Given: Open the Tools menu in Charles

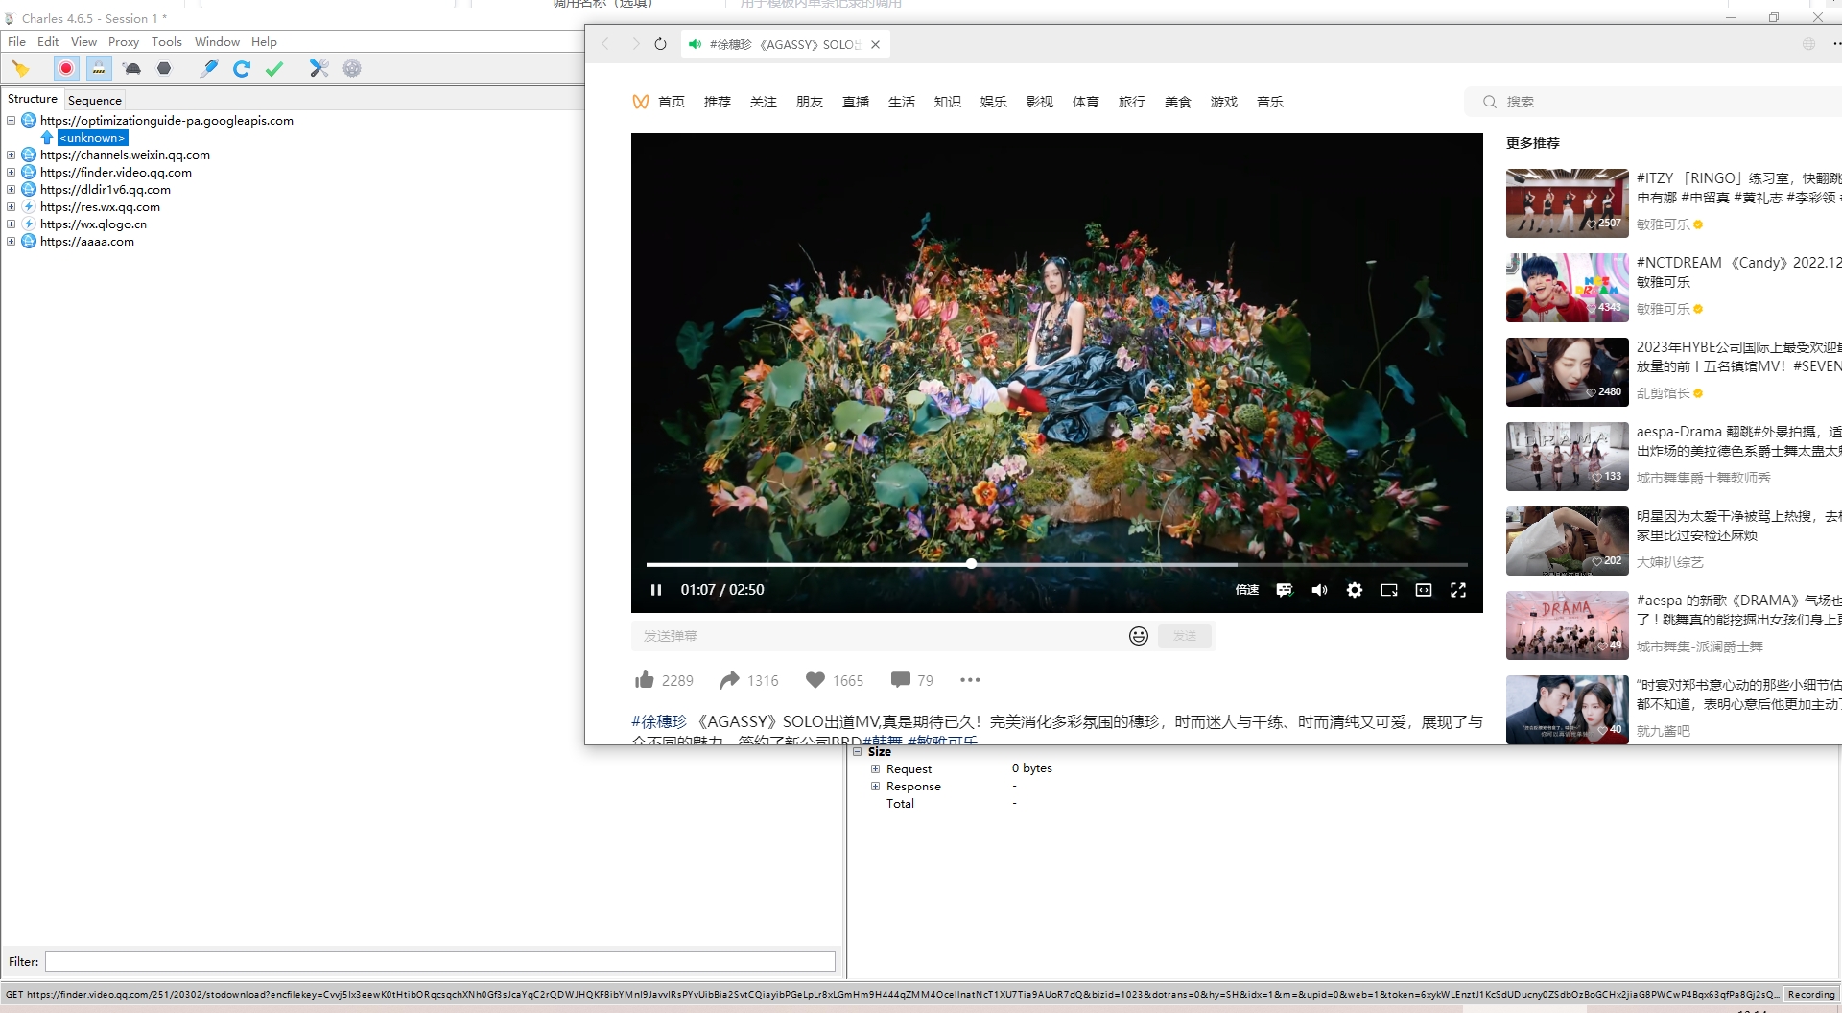Looking at the screenshot, I should coord(167,41).
